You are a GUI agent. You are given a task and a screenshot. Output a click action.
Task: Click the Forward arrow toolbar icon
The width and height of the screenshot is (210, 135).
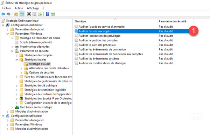pyautogui.click(x=8, y=14)
